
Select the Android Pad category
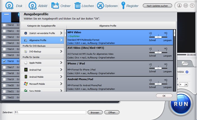click(x=42, y=70)
